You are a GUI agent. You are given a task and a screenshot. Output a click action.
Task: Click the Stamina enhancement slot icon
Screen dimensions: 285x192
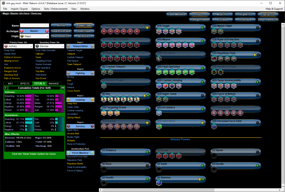[x=159, y=183]
